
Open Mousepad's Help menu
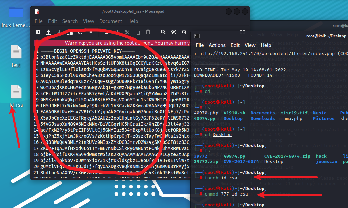pos(133,21)
